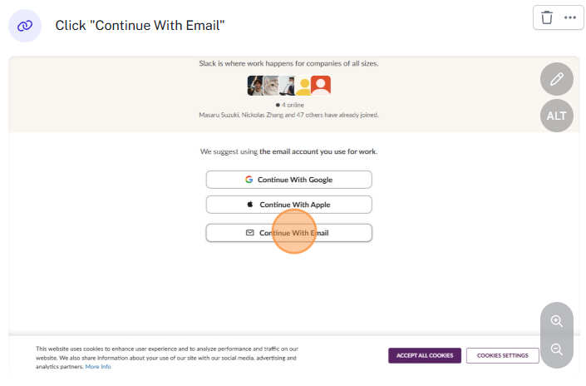Click the pencil edit screenshot button

click(x=556, y=79)
